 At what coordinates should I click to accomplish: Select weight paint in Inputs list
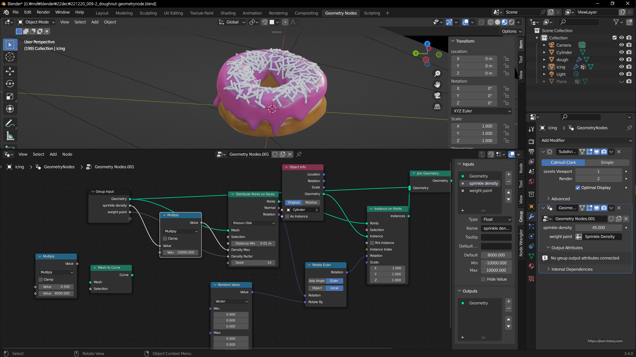point(481,191)
